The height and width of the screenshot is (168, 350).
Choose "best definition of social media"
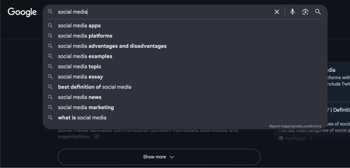coord(95,87)
